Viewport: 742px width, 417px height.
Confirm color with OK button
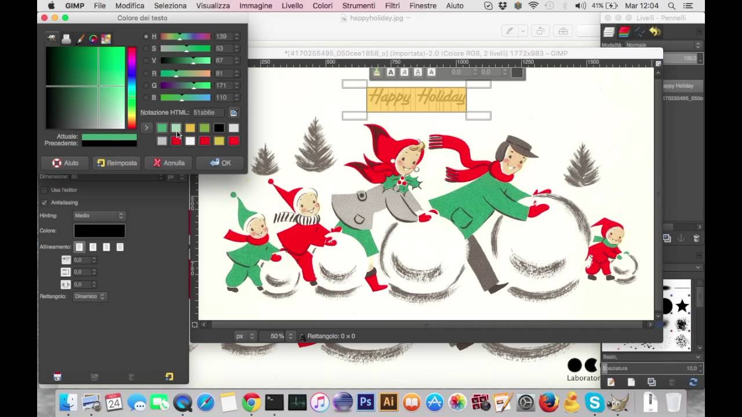pos(220,163)
